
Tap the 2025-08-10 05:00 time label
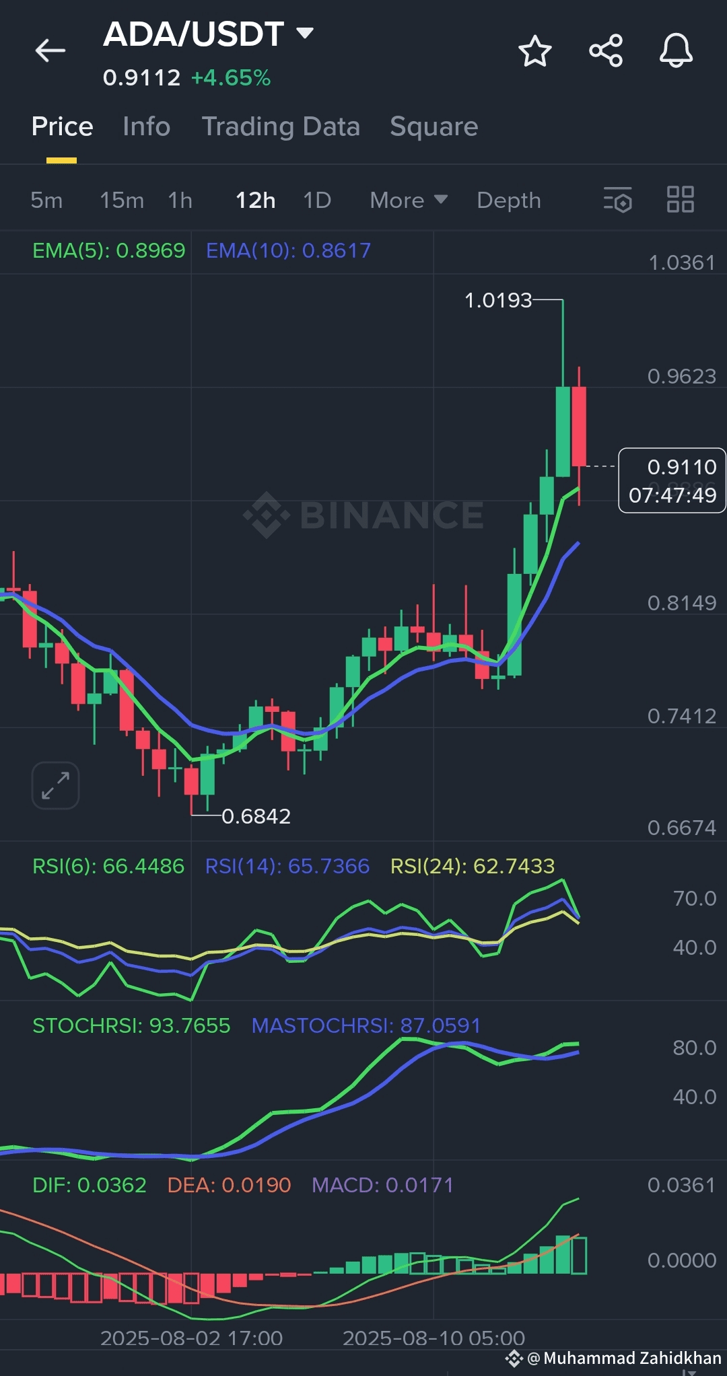[x=434, y=1338]
